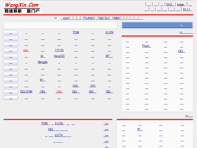Click the category button in the Google row
Viewport: 197px width, 148px height.
click(x=11, y=62)
